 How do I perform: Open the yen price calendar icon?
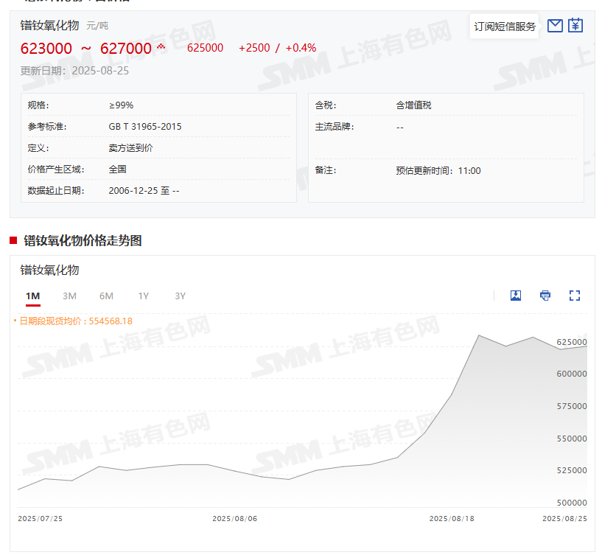(x=575, y=26)
